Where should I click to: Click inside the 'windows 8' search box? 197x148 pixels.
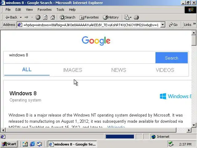click(79, 57)
